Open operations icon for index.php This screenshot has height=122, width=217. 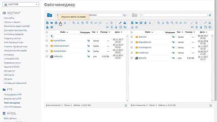tap(88, 57)
